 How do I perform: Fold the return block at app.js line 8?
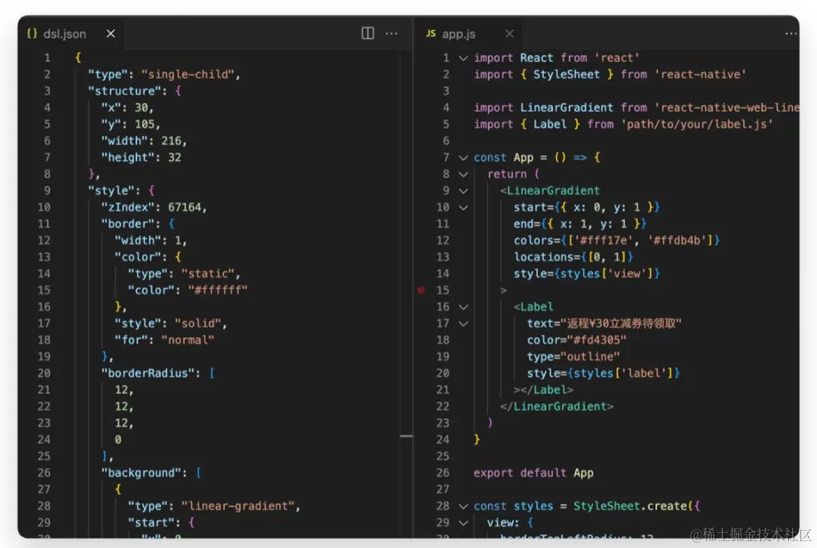coord(463,175)
